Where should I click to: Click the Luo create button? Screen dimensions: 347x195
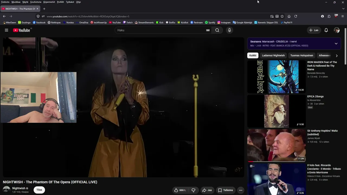[314, 30]
